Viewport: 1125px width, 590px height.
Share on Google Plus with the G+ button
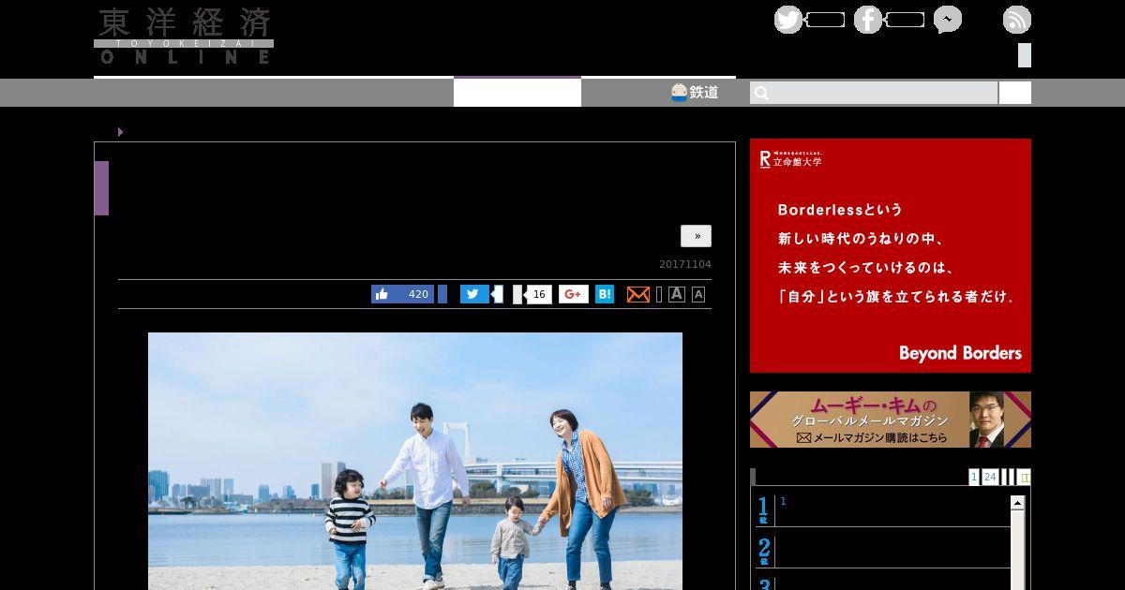click(574, 294)
